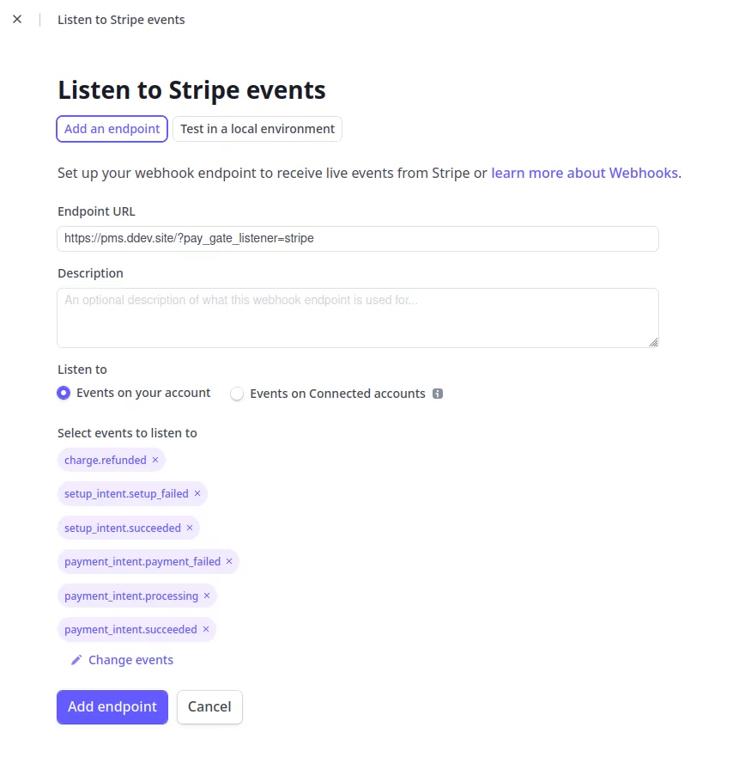Viewport: 733px width, 782px height.
Task: Click the pencil icon beside Change events
Action: 76,660
